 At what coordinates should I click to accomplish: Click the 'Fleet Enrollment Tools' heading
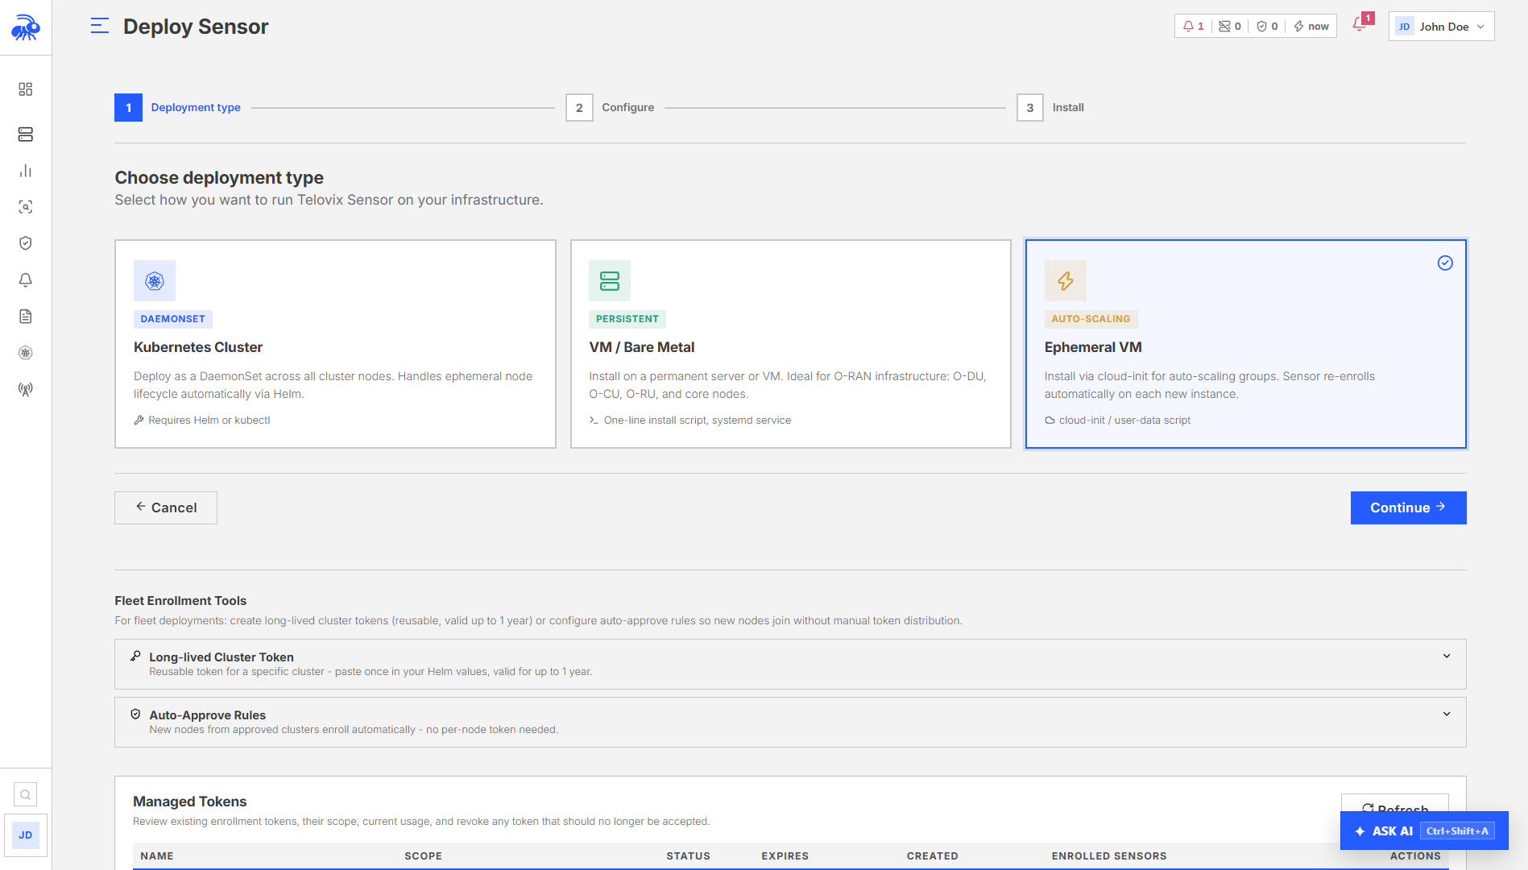tap(180, 601)
